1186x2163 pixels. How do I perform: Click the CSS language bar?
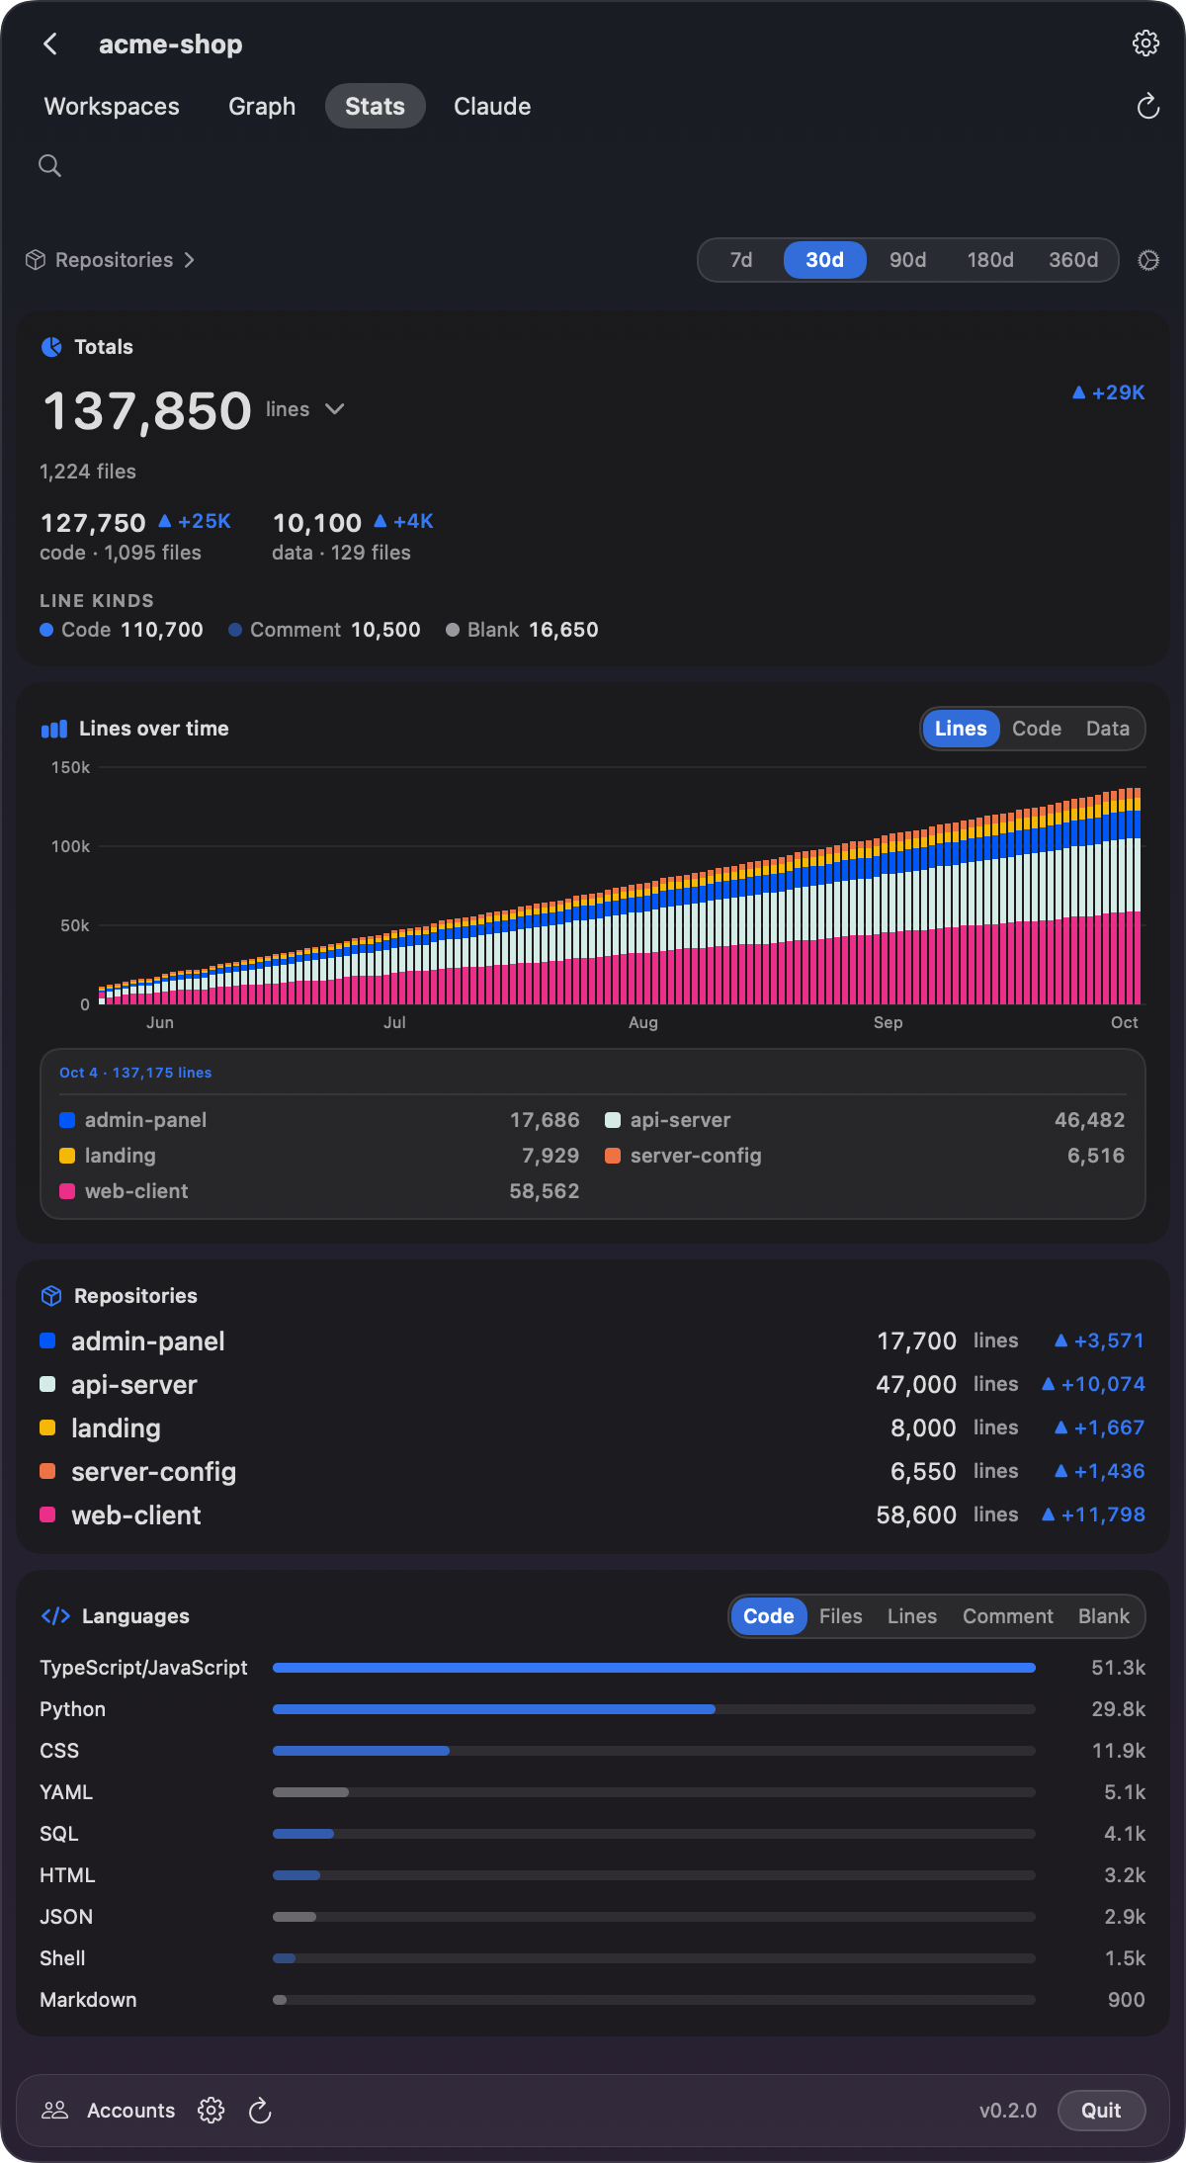point(654,1751)
